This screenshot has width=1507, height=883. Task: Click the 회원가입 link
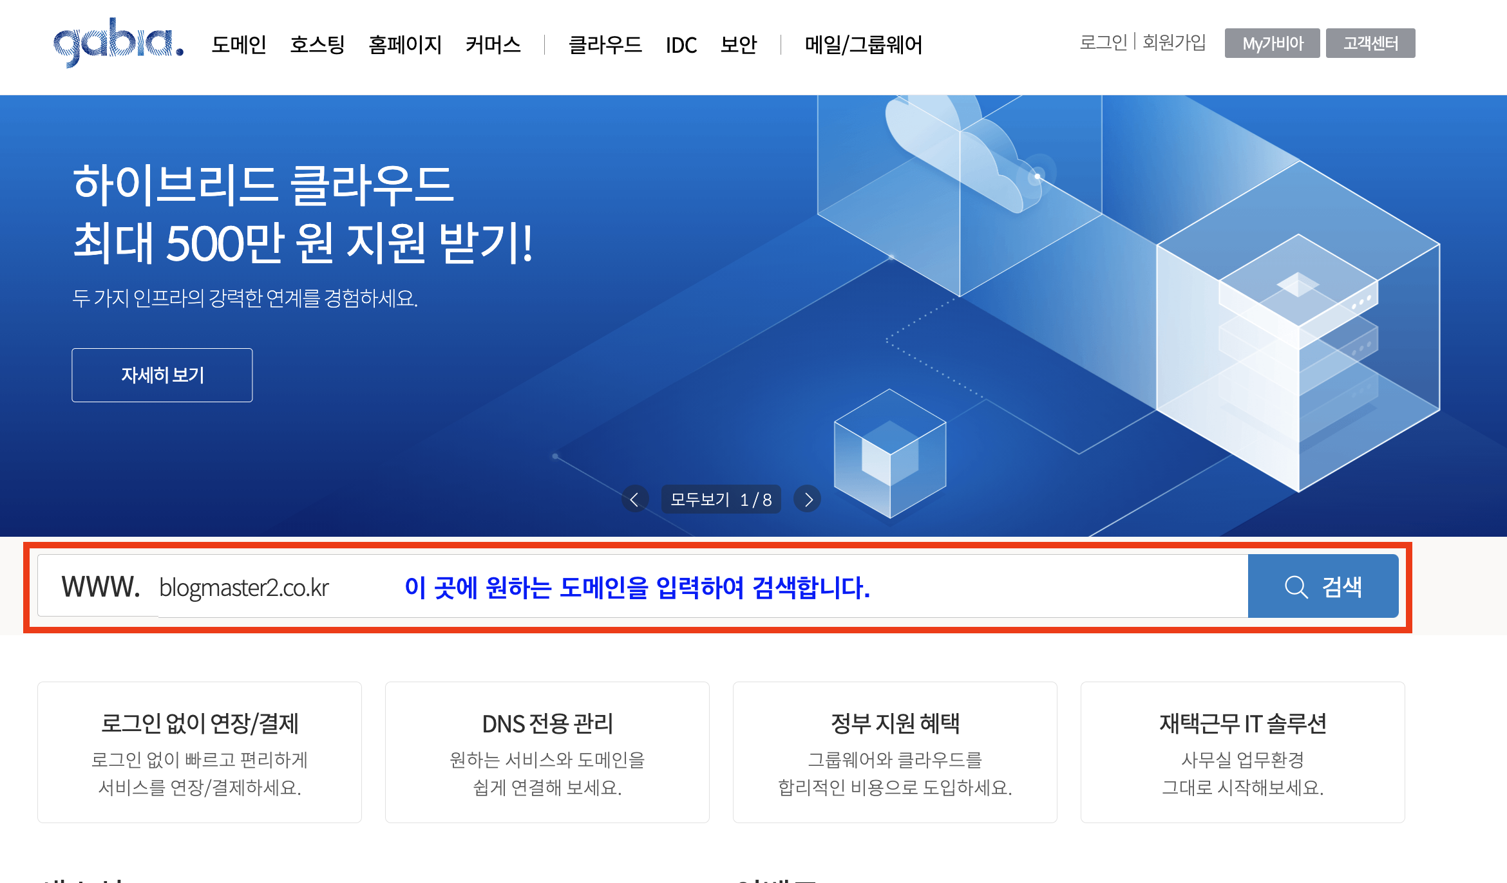tap(1174, 42)
